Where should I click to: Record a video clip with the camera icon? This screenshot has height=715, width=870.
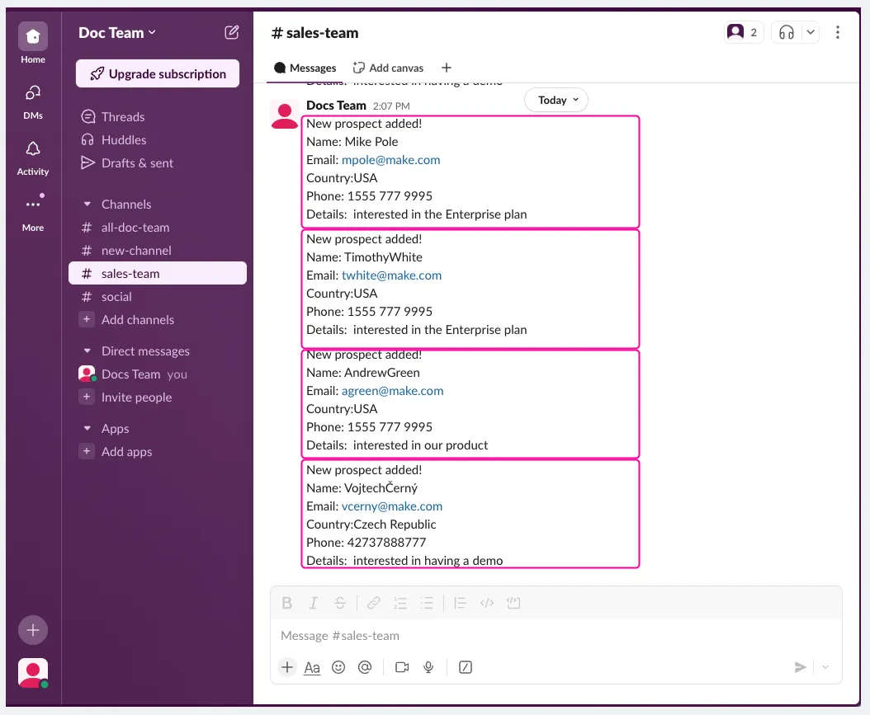pyautogui.click(x=402, y=667)
